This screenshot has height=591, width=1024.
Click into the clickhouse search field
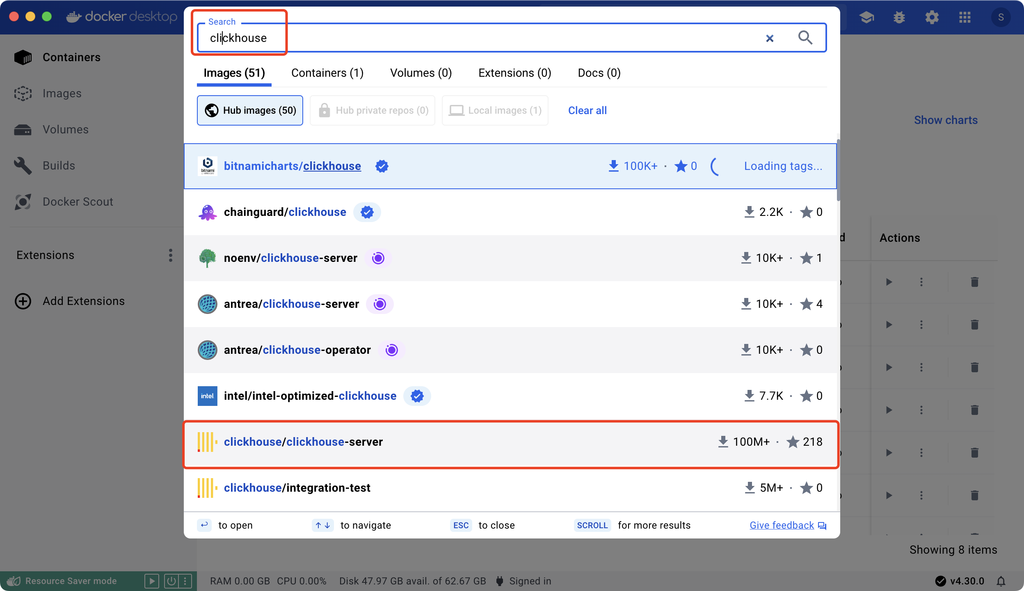click(x=512, y=38)
